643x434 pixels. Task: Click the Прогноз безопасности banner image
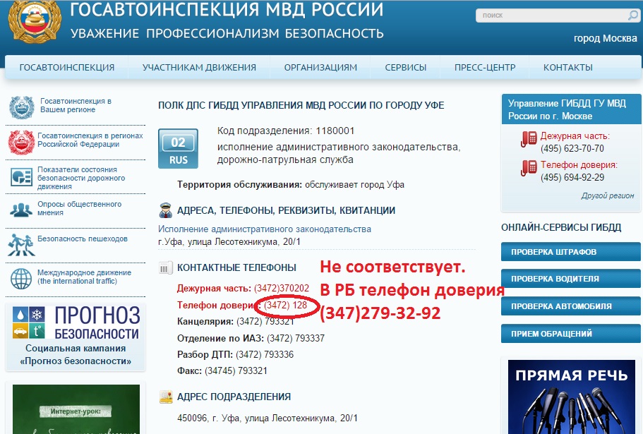pos(76,322)
